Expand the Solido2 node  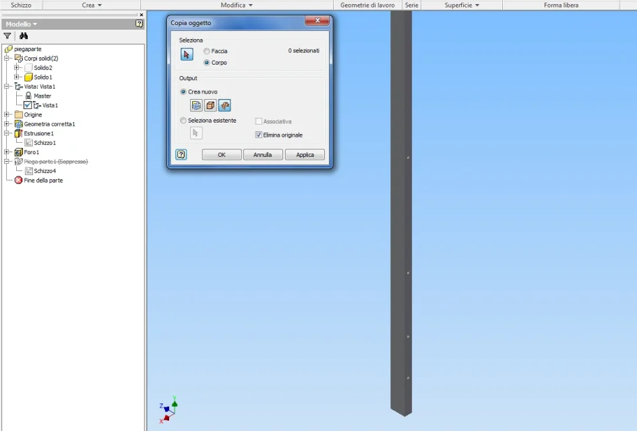pyautogui.click(x=17, y=67)
